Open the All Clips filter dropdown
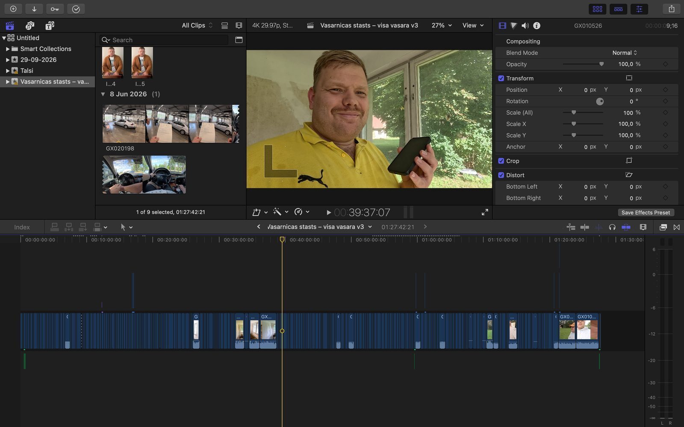Screen dimensions: 684x427 point(197,26)
